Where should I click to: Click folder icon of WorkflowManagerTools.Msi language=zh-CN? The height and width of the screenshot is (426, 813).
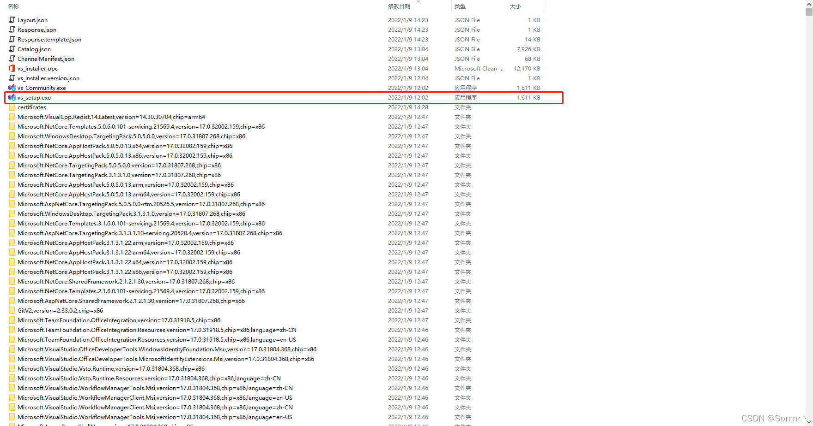[12, 388]
